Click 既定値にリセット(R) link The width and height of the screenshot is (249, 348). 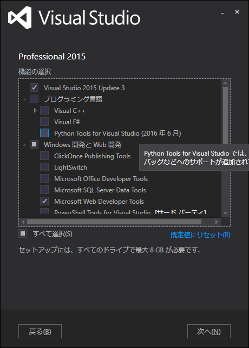(x=200, y=235)
